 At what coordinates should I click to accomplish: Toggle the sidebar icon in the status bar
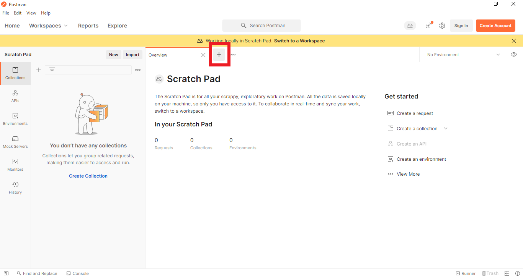tap(6, 273)
